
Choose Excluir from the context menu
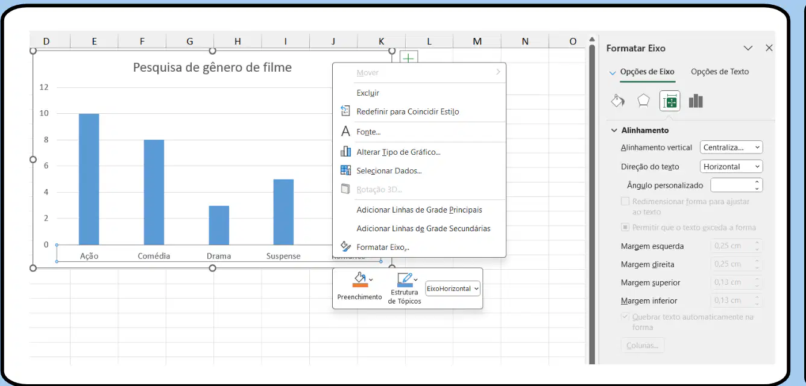[x=368, y=93]
